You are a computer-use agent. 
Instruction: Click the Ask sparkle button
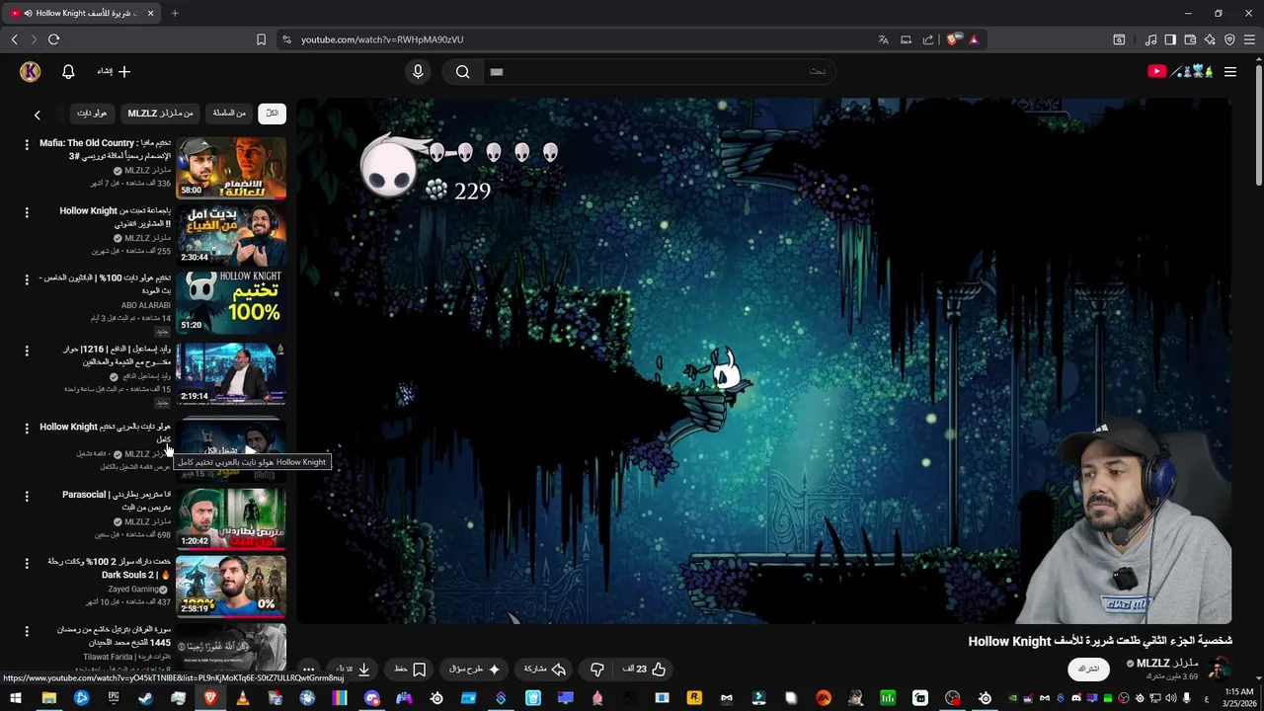tap(475, 669)
